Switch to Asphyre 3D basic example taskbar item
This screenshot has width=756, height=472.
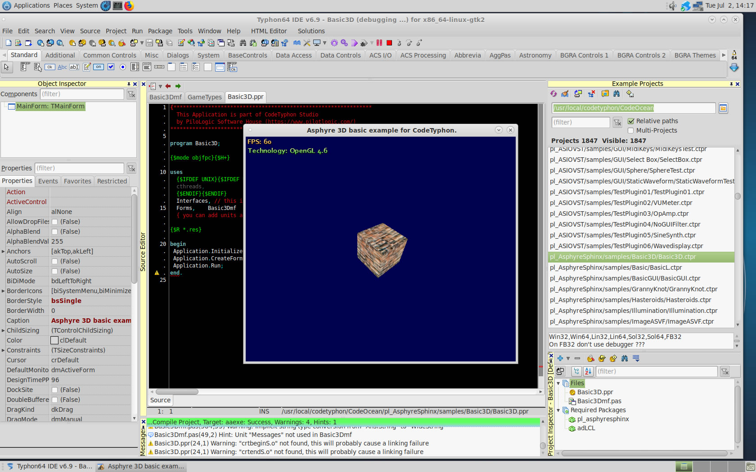click(x=141, y=466)
